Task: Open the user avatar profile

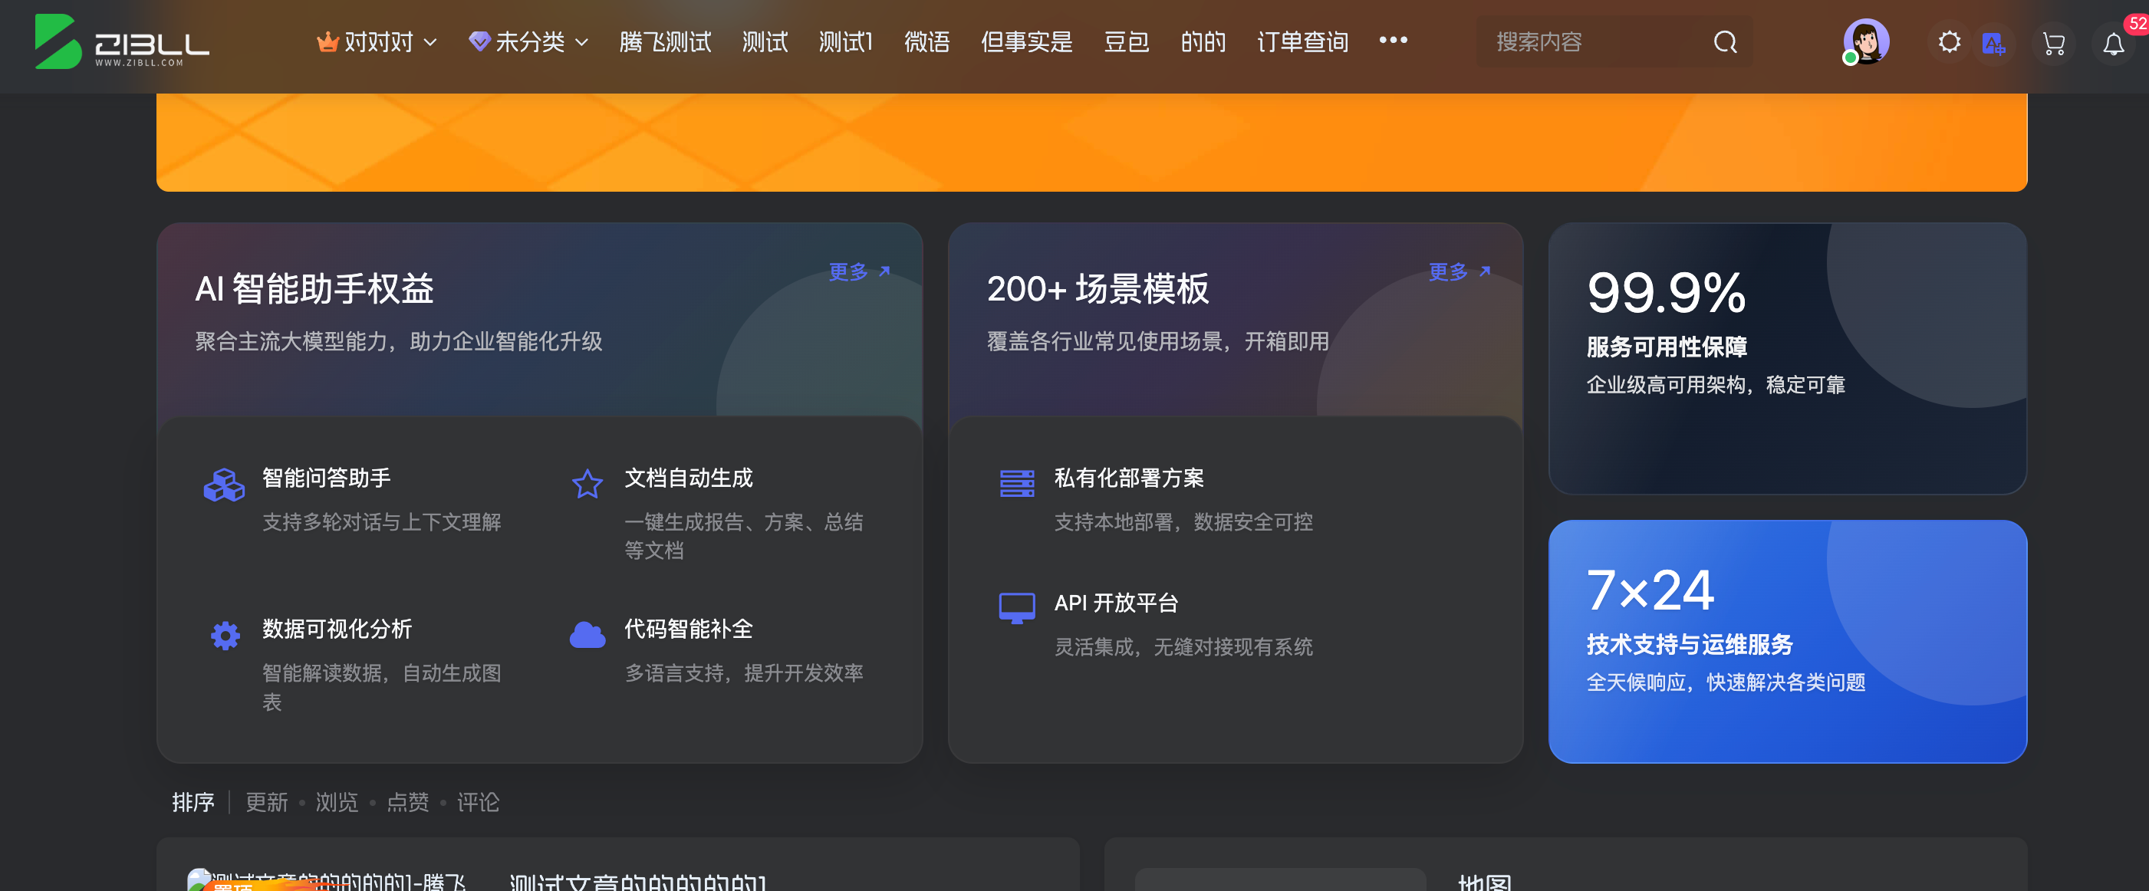Action: 1865,41
